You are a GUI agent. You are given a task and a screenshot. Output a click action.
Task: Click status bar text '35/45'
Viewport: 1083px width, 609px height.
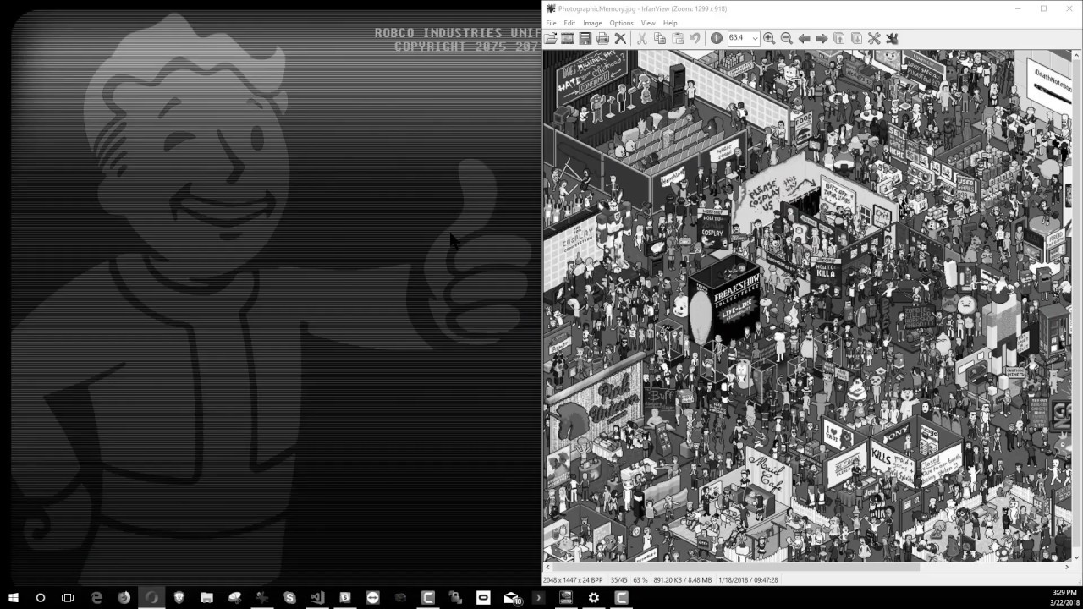point(618,580)
